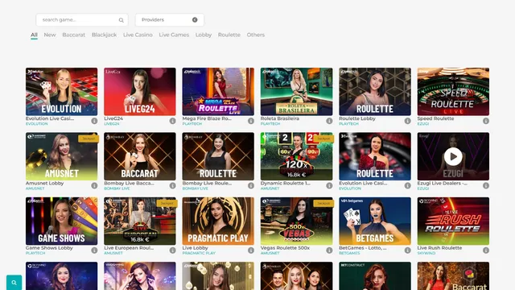Show info for Bombay Live Baccarat
The width and height of the screenshot is (515, 290).
tap(172, 186)
